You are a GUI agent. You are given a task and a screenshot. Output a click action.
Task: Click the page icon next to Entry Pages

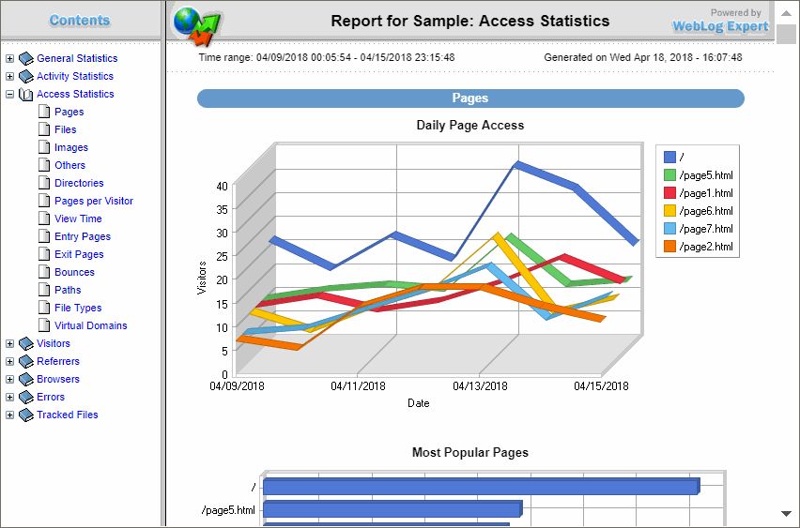45,236
